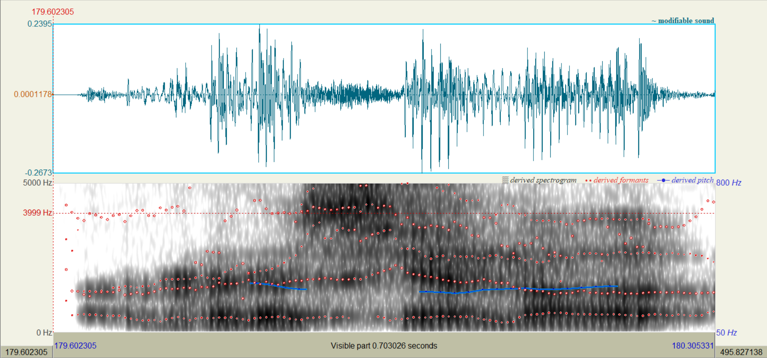Click the blue 179.602305 window start time
Viewport: 767px width, 358px height.
[76, 346]
